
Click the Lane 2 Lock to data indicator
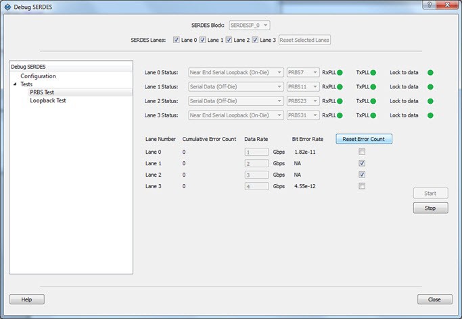point(430,101)
